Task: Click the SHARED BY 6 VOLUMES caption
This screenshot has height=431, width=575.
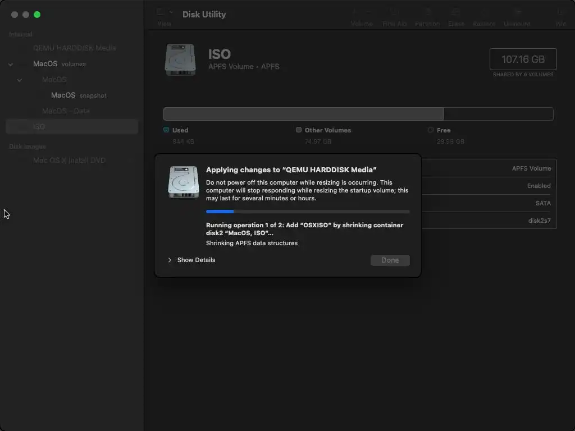Action: (523, 75)
